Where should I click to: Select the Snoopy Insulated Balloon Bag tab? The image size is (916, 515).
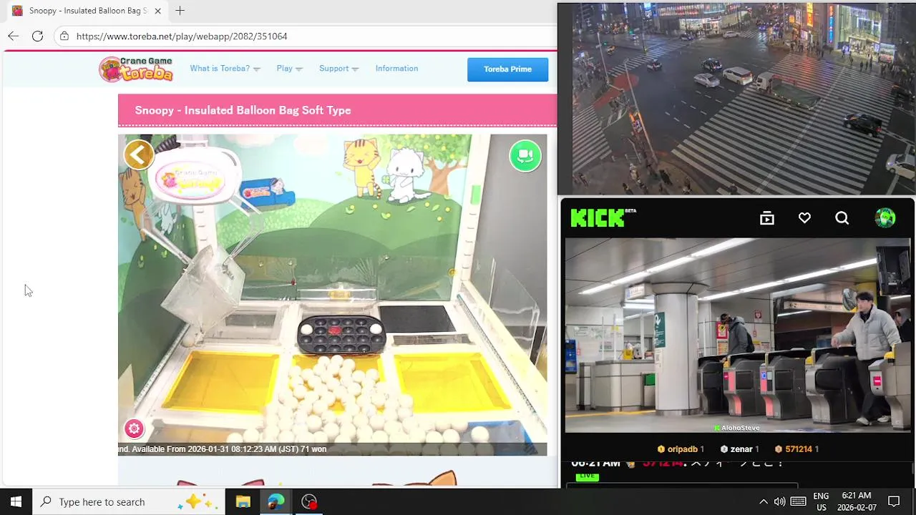point(87,11)
